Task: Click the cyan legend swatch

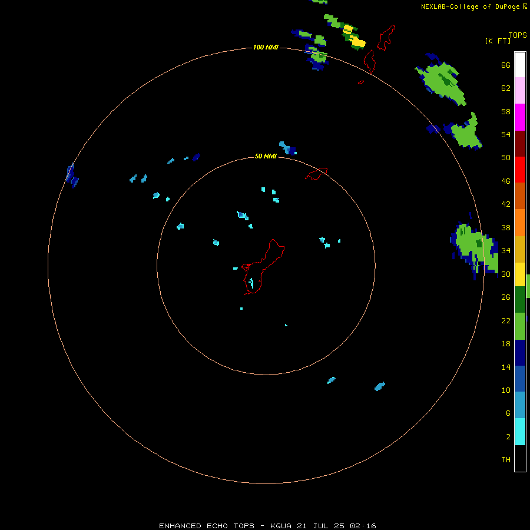Action: pyautogui.click(x=520, y=432)
